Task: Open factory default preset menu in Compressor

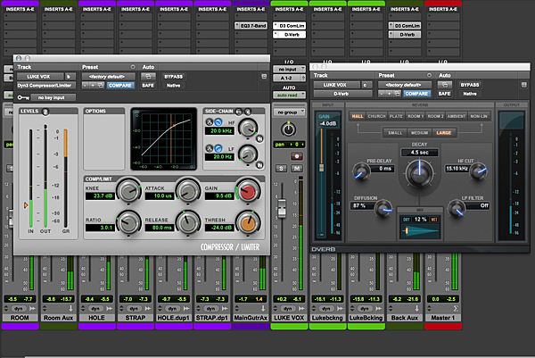Action: (109, 77)
